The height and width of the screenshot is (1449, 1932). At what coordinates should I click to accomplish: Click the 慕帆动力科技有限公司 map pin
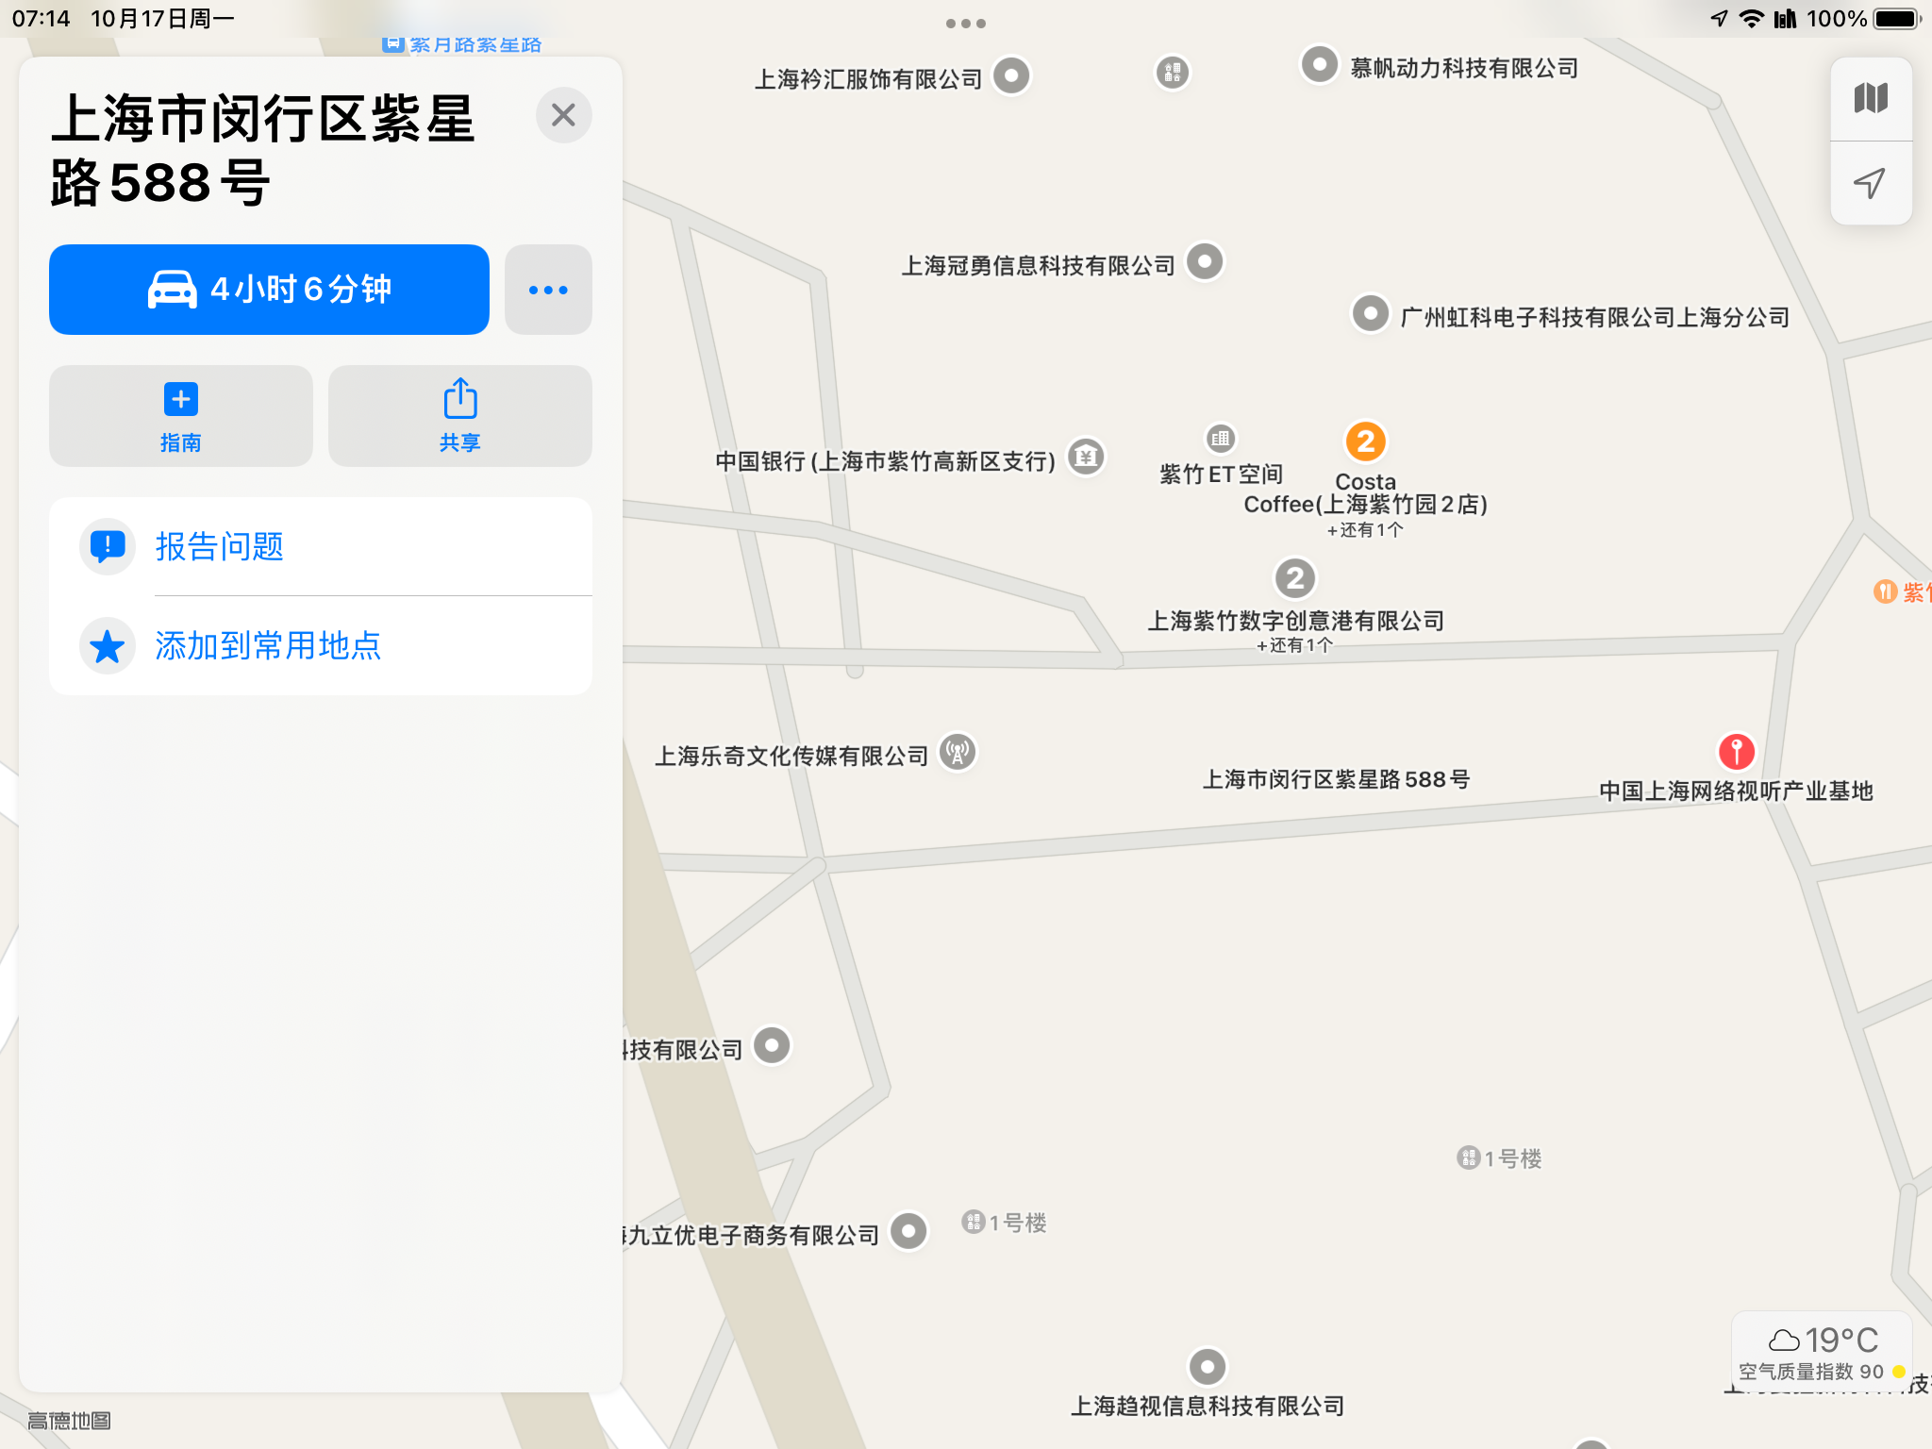point(1320,65)
